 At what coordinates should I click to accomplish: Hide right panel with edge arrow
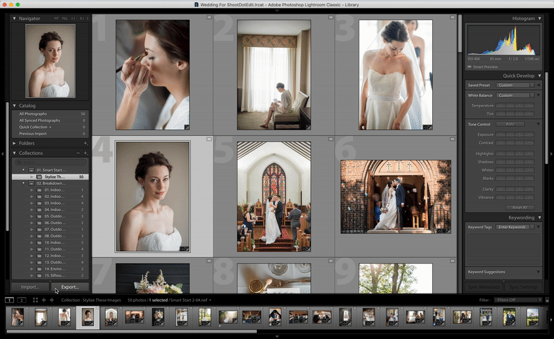[551, 154]
